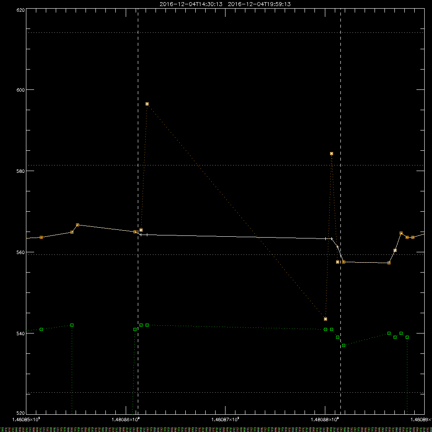This screenshot has width=432, height=432.
Task: Pick the lowest green data point near 537
Action: 343,346
